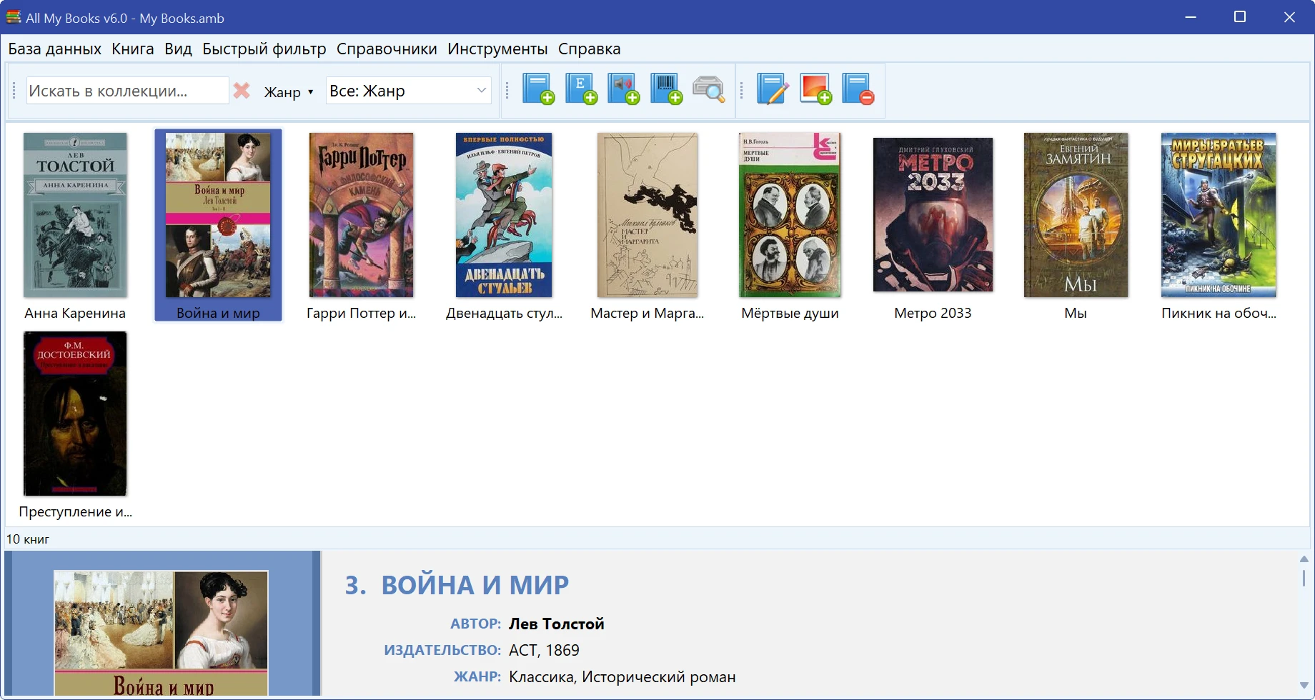Click the 10 книг status text
Screen dimensions: 1315x700
(28, 539)
